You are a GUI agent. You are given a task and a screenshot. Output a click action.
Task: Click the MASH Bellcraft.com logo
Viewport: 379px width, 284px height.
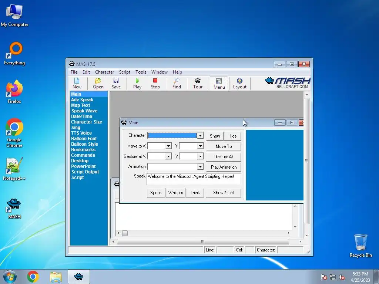[x=287, y=83]
